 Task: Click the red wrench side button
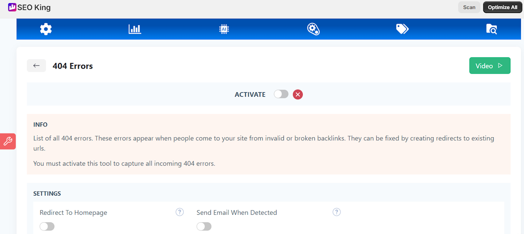(x=8, y=141)
